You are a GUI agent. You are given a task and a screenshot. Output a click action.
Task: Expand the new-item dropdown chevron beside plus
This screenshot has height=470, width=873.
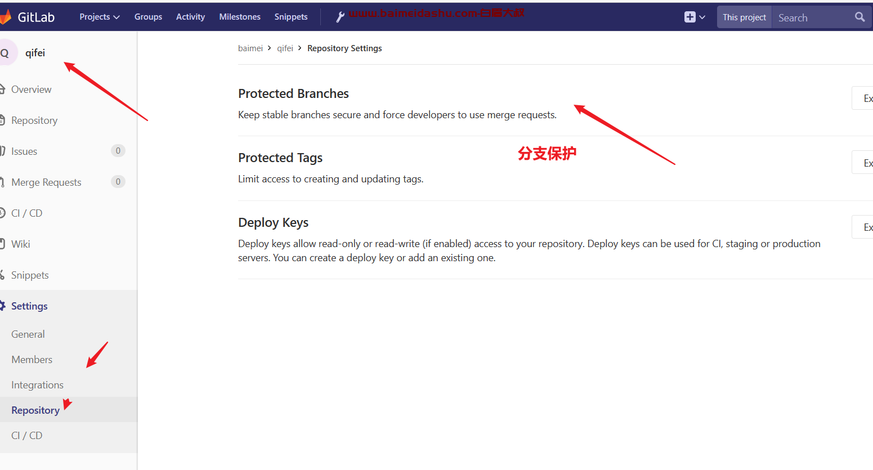(x=702, y=17)
